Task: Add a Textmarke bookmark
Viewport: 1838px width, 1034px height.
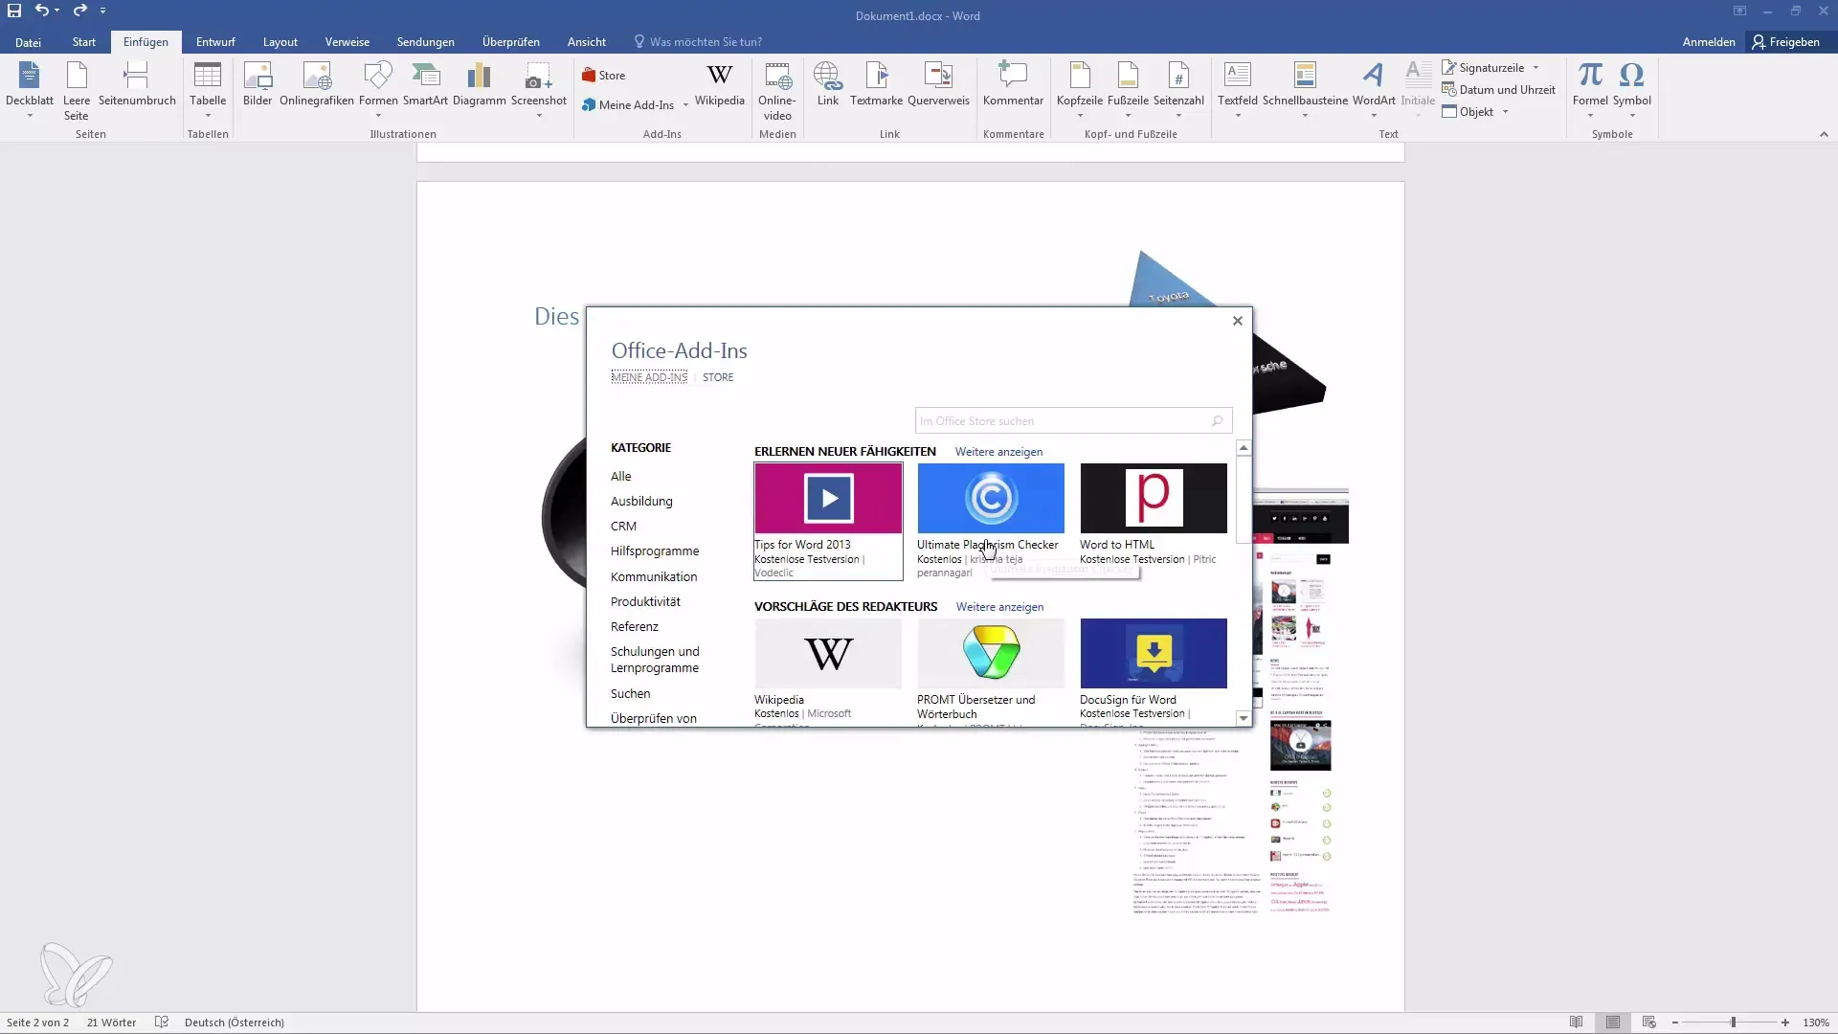Action: 877,84
